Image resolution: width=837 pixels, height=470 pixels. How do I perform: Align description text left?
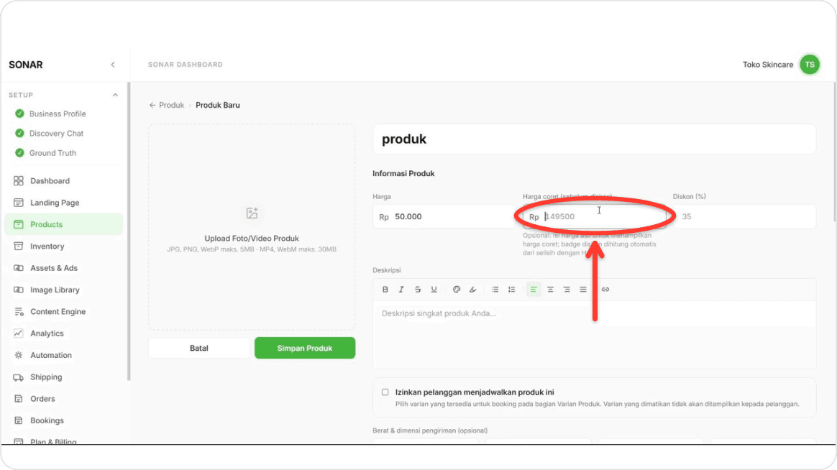(534, 290)
